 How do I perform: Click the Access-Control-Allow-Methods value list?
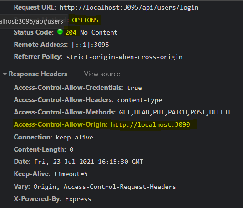click(175, 112)
